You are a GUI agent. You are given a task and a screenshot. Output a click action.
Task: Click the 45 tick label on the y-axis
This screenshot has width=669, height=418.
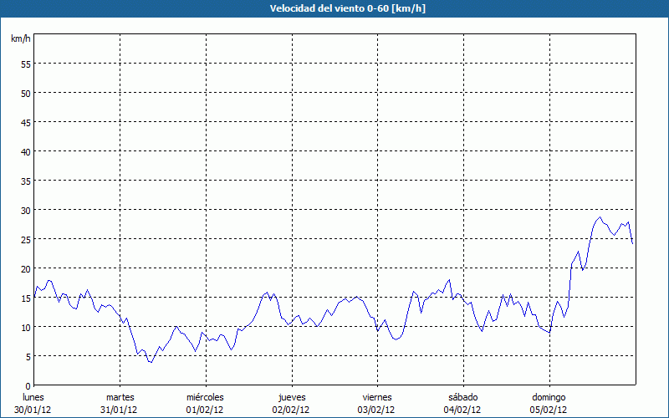(25, 122)
